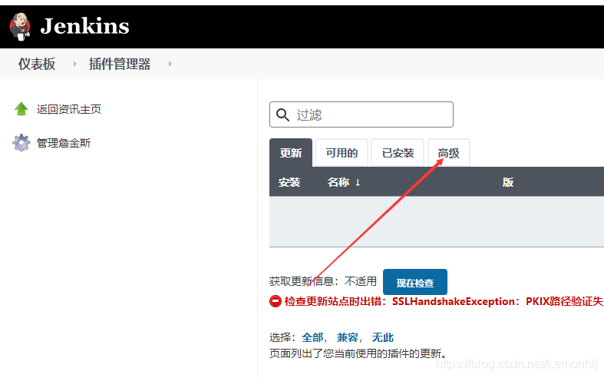Click the 版 column header
The image size is (604, 378).
(508, 182)
